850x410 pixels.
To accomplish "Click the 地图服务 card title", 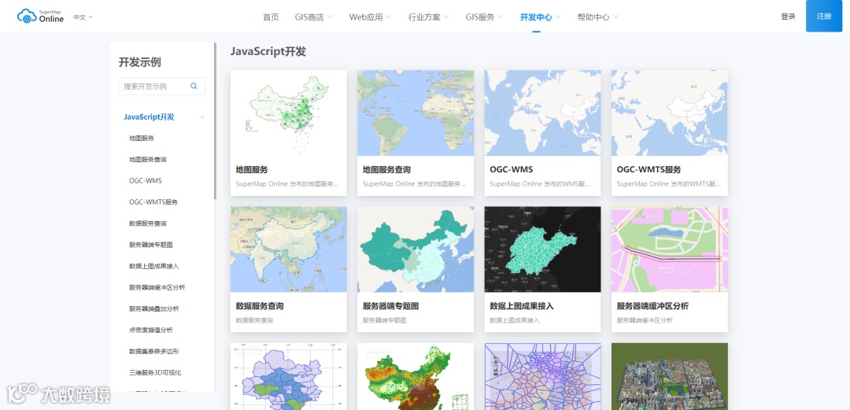I will [252, 170].
